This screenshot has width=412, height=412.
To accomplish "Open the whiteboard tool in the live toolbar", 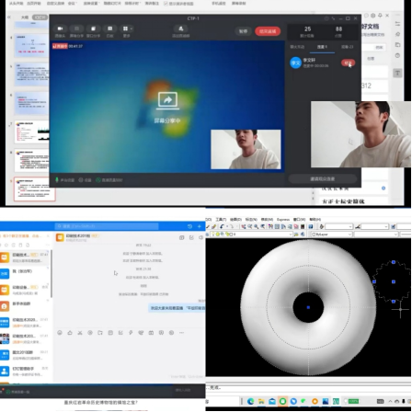I will [x=109, y=29].
